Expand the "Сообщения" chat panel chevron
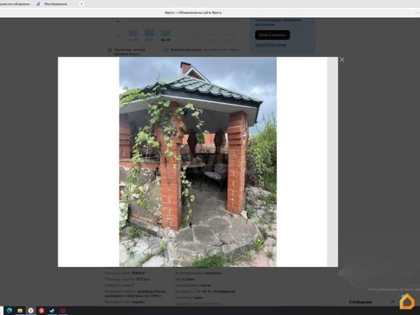 click(x=392, y=302)
